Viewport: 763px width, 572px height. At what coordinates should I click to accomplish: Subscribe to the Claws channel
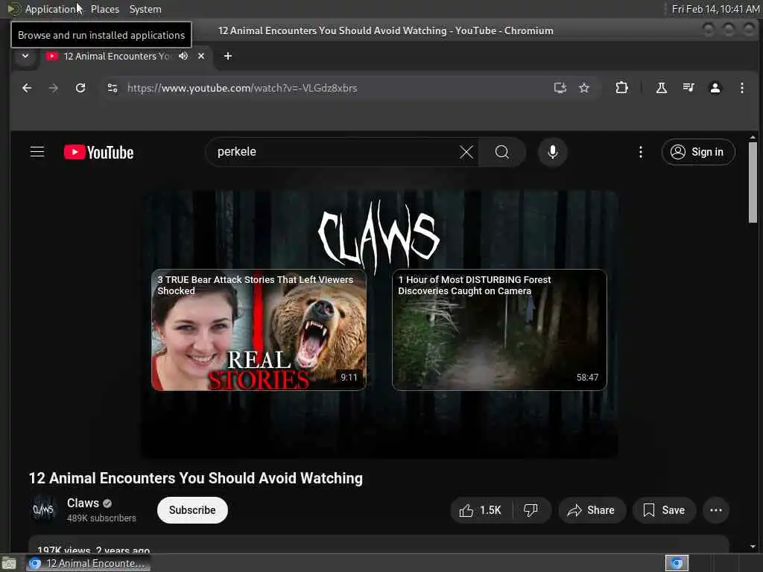tap(192, 510)
